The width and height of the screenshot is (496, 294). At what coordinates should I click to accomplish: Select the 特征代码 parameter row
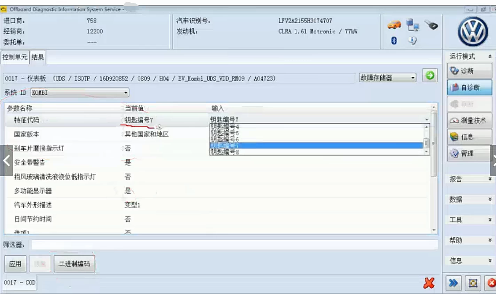coord(107,120)
